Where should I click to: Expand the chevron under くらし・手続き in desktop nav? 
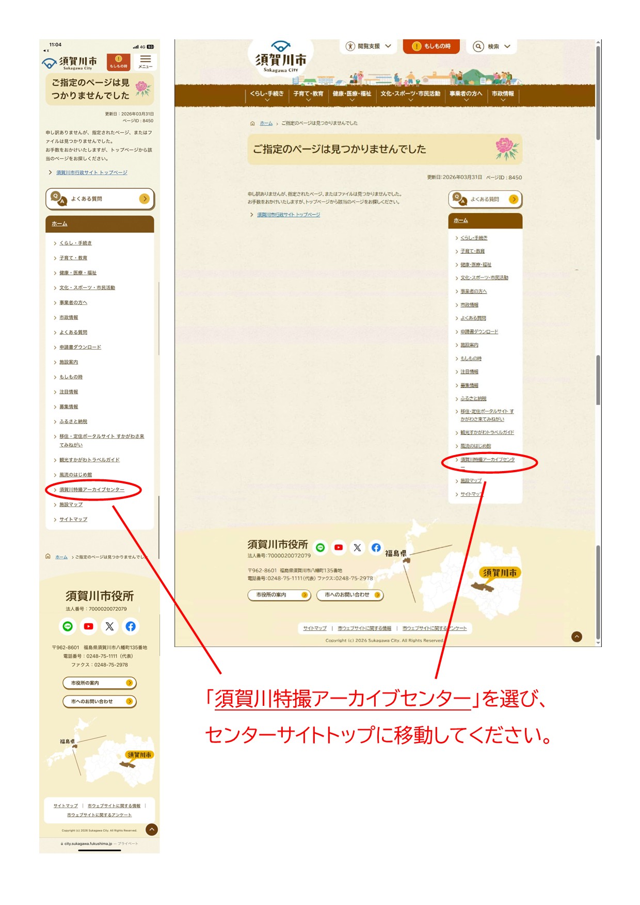click(x=267, y=101)
